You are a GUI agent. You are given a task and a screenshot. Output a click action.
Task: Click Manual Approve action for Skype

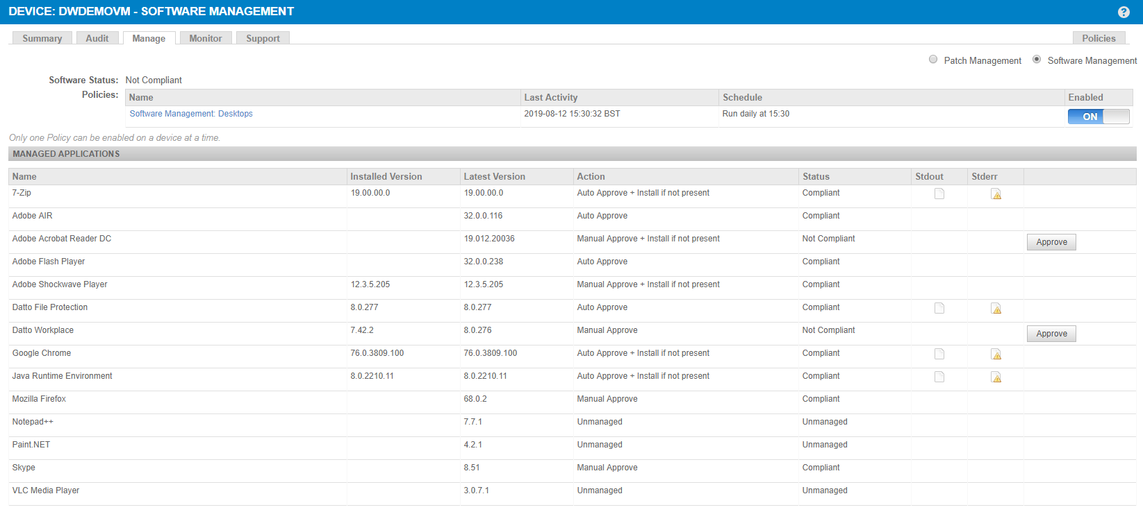click(x=607, y=468)
